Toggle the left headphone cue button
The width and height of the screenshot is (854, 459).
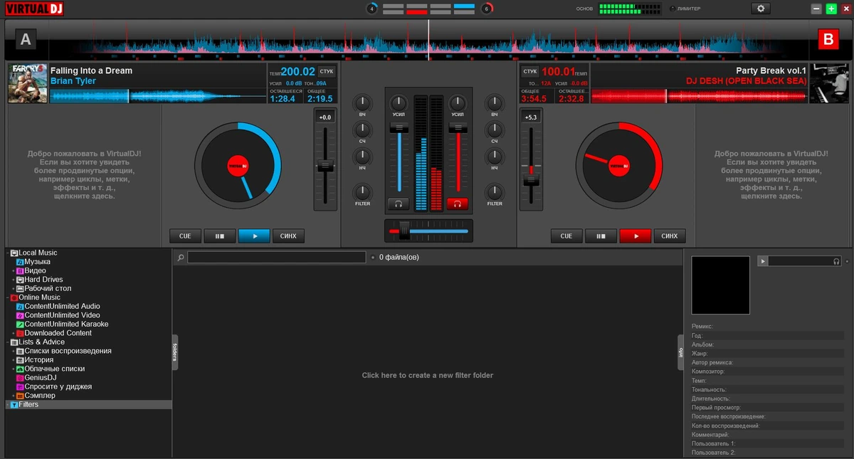pos(399,204)
